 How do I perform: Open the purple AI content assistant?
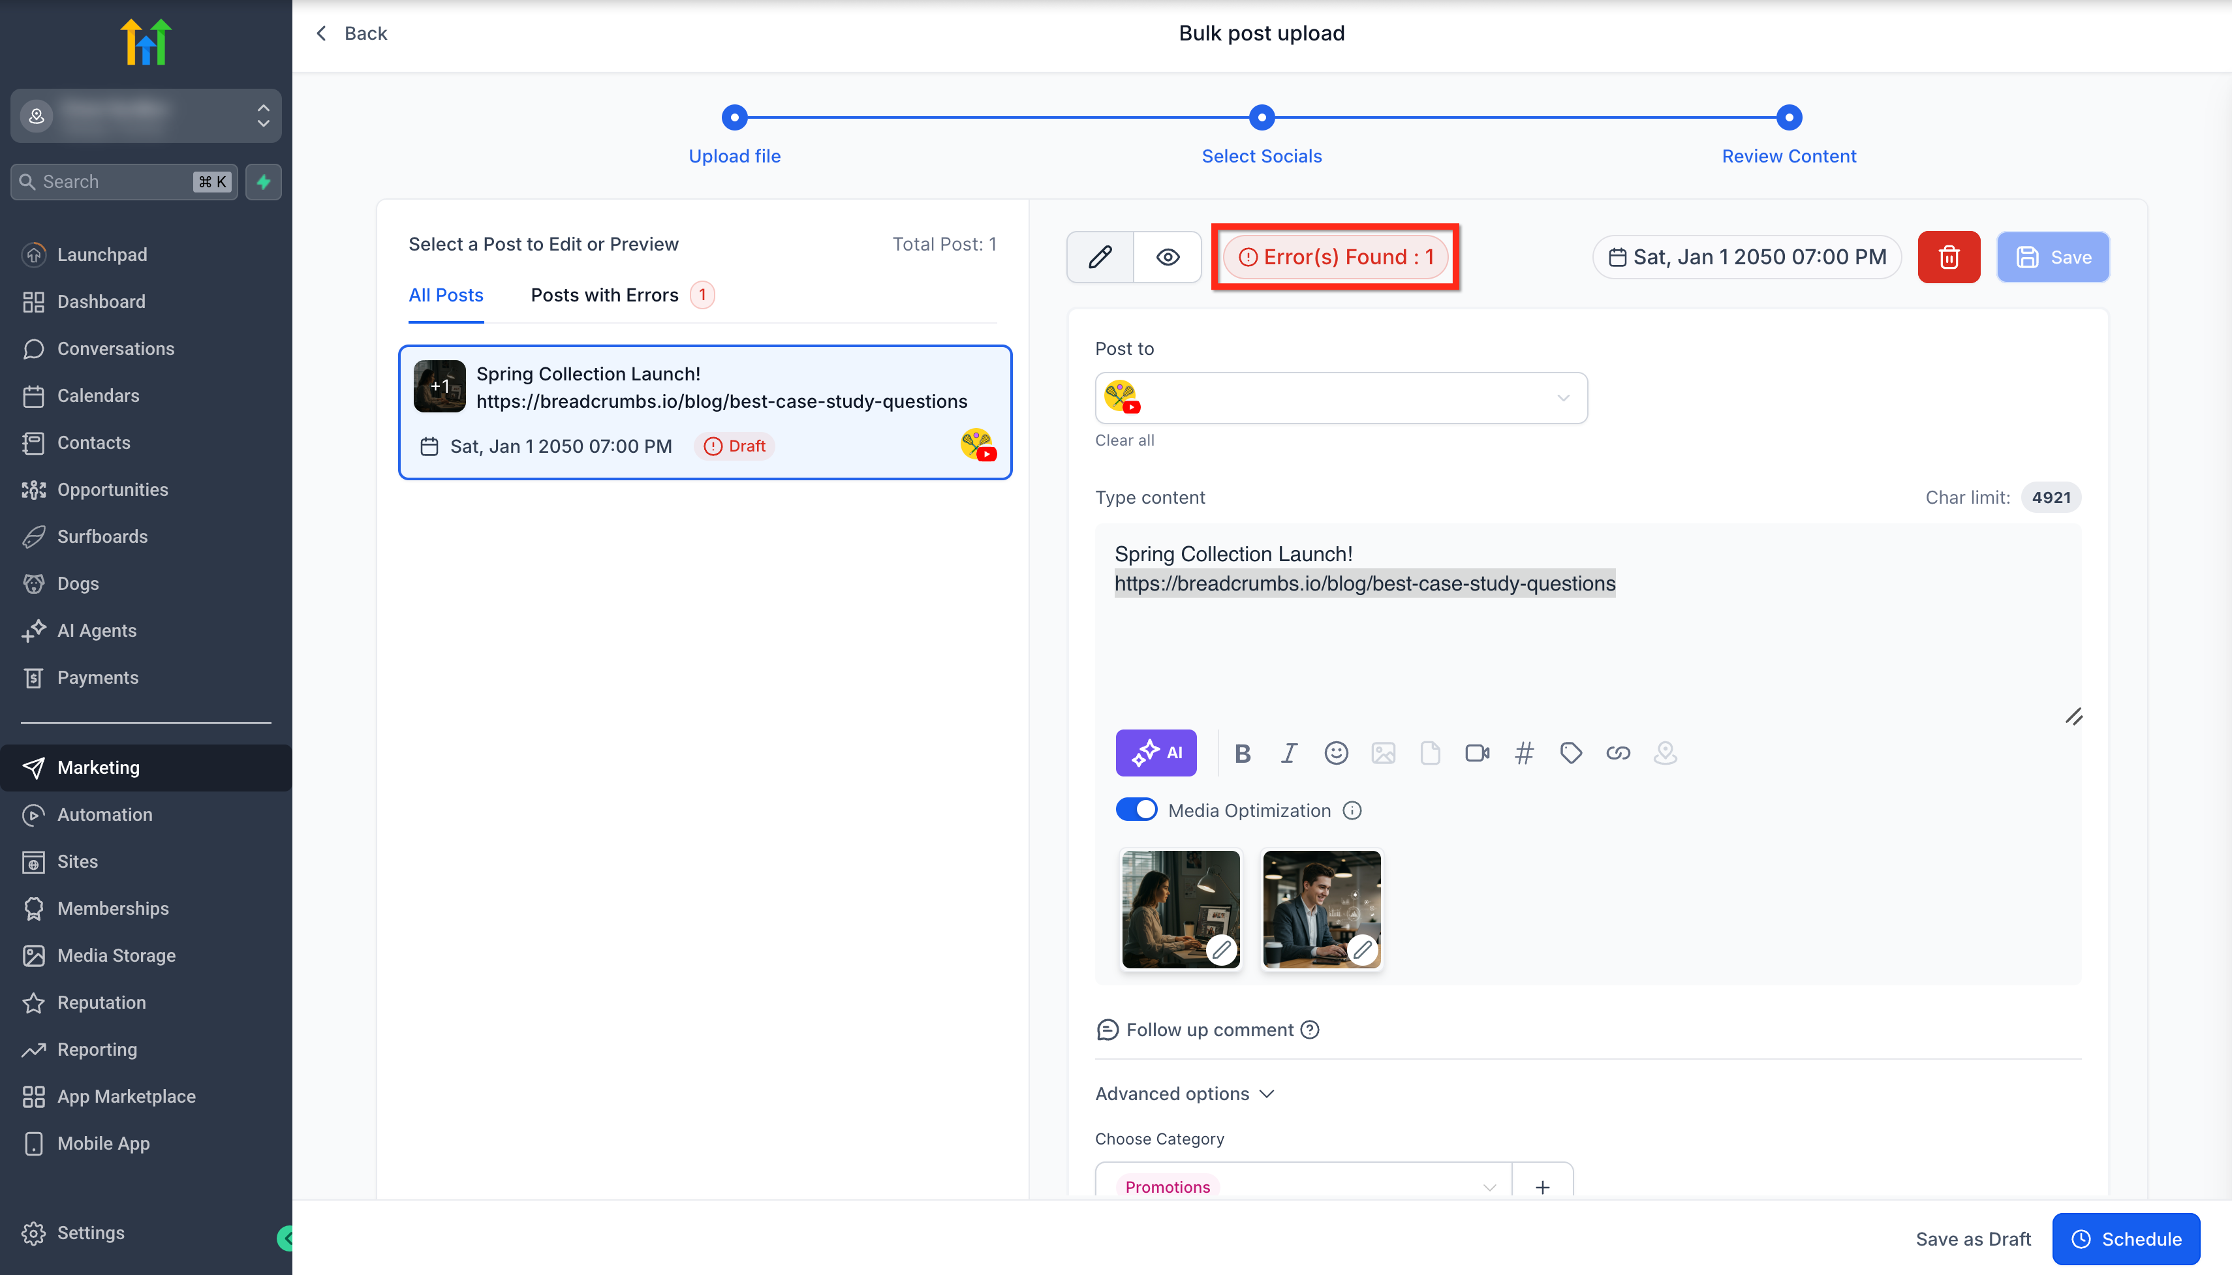point(1156,753)
